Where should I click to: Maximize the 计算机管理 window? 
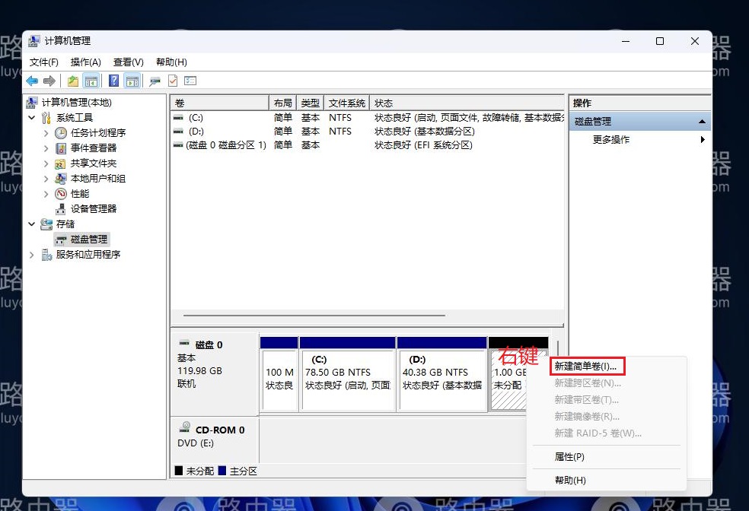pyautogui.click(x=660, y=42)
